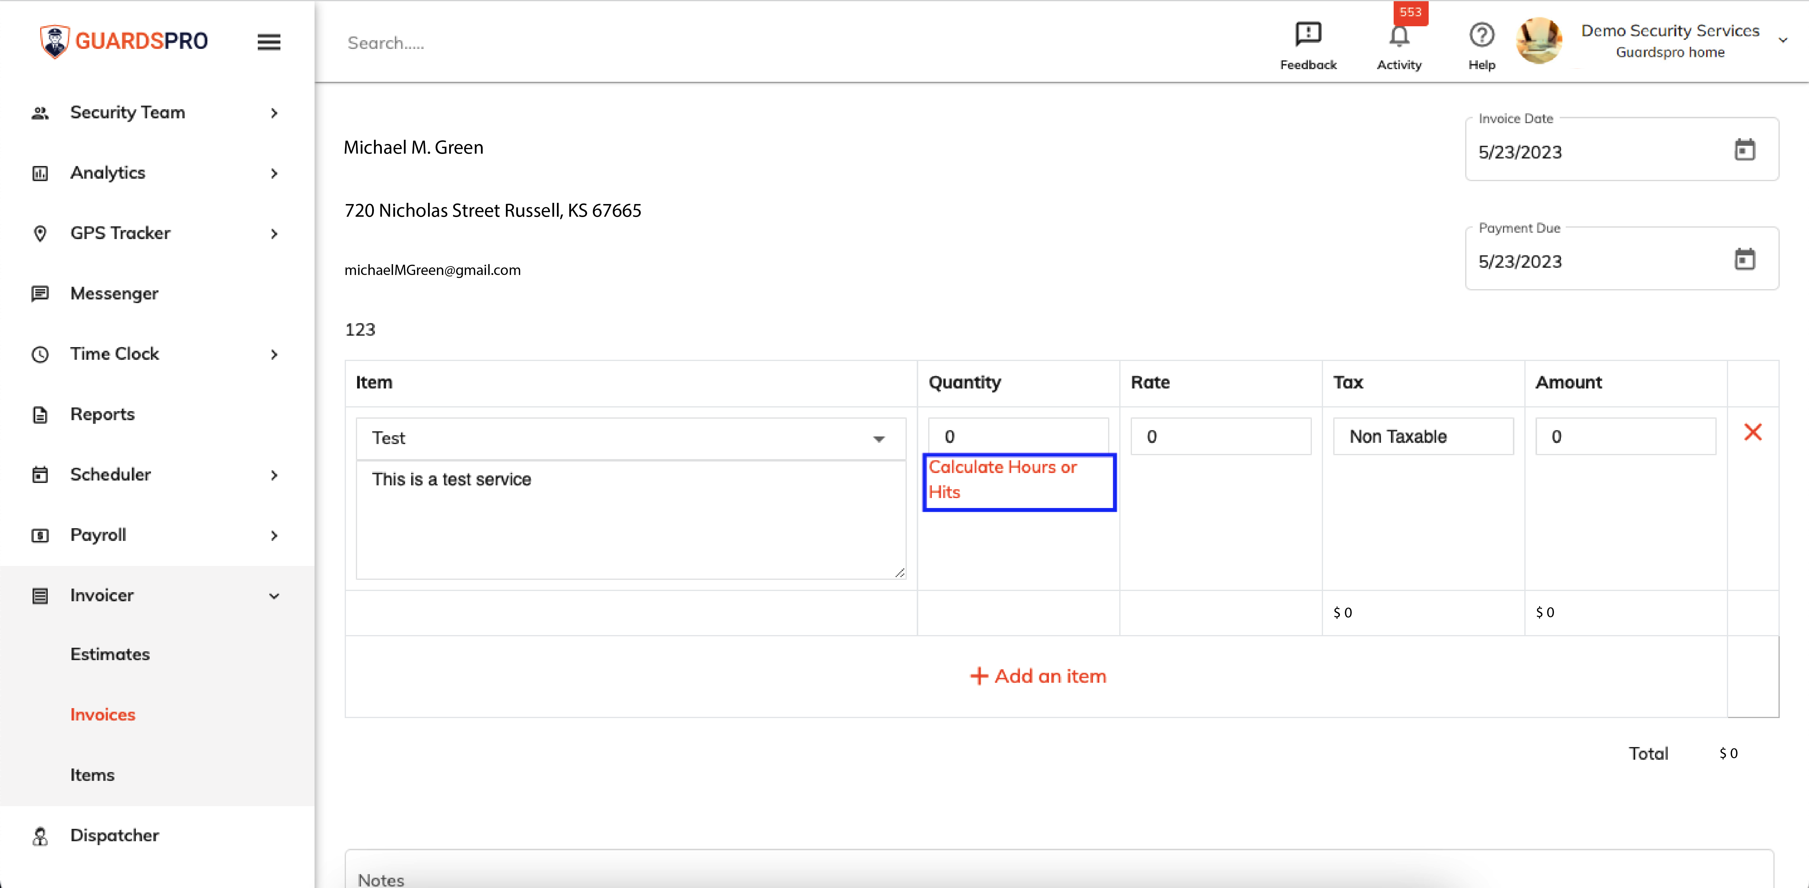Go to Invoices under Invoicer
Viewport: 1809px width, 888px height.
pyautogui.click(x=103, y=715)
